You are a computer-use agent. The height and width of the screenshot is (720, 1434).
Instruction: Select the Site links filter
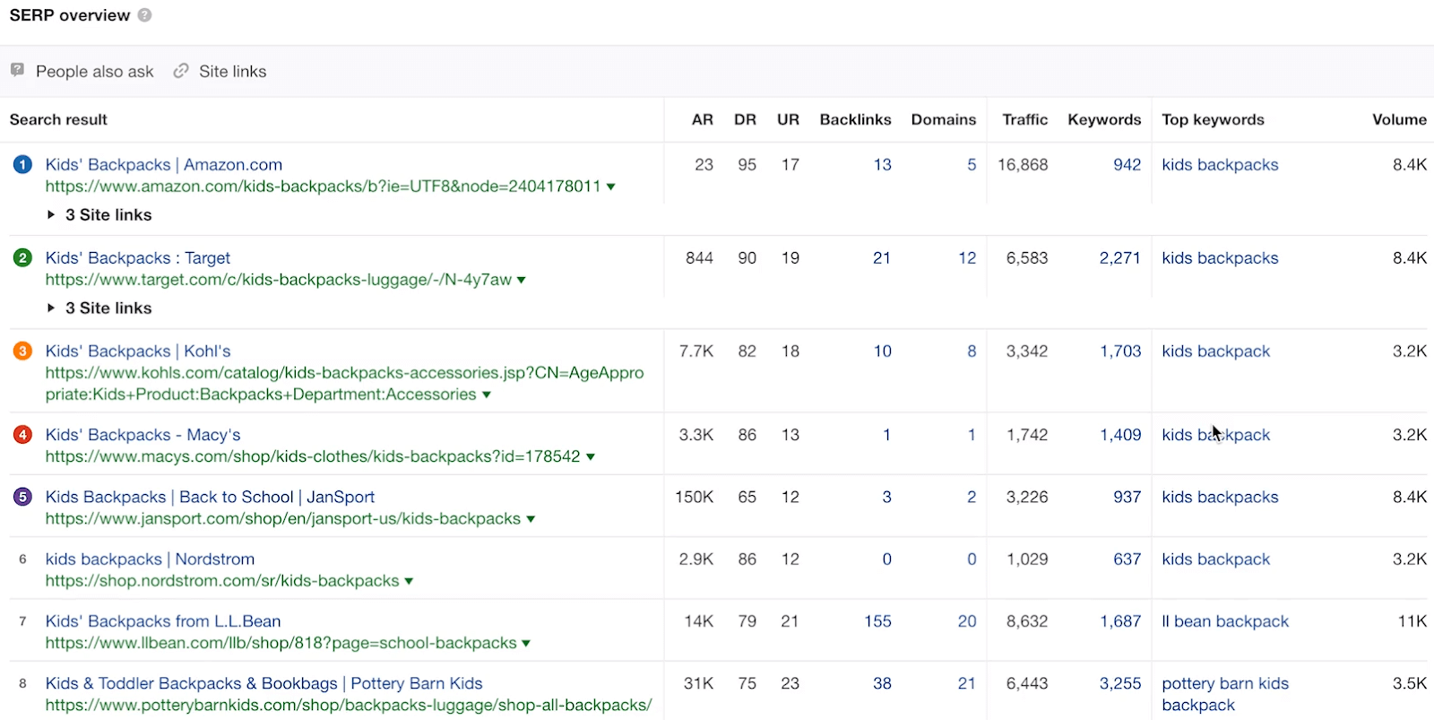[232, 72]
